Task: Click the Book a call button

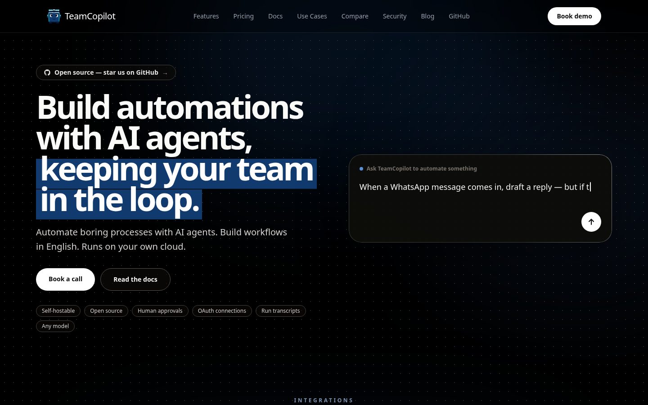Action: tap(65, 279)
